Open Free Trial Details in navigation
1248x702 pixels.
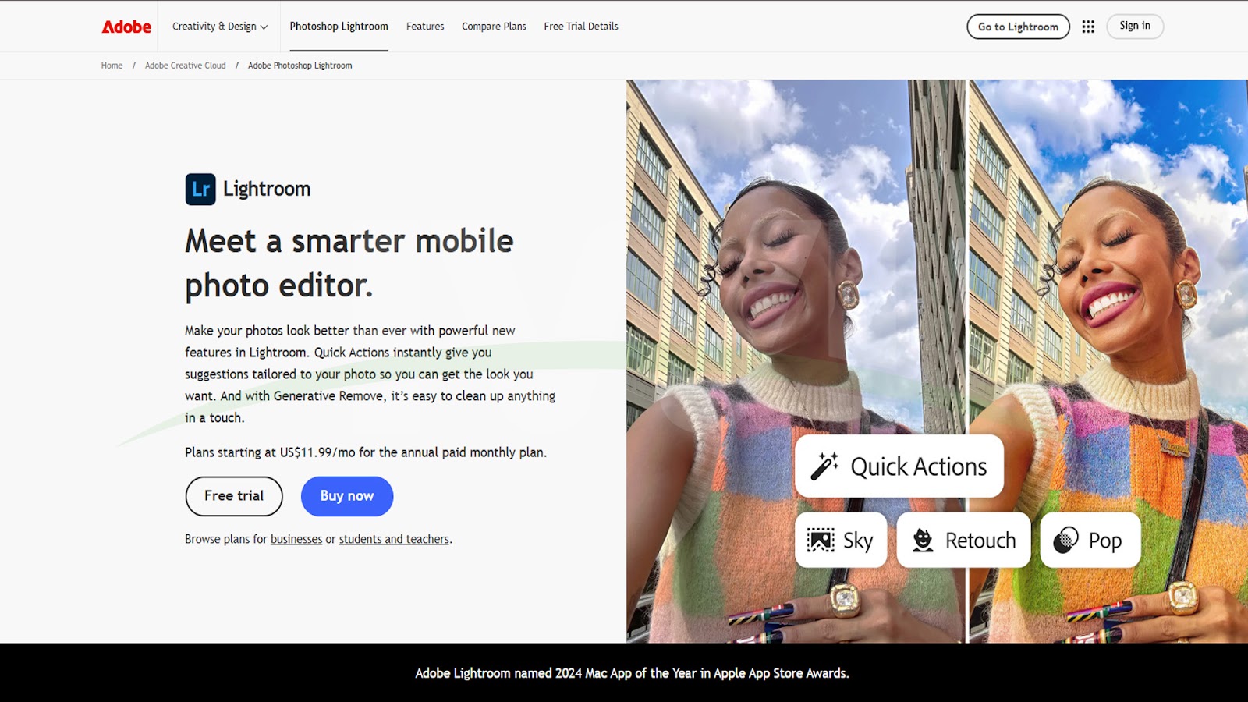(x=581, y=27)
